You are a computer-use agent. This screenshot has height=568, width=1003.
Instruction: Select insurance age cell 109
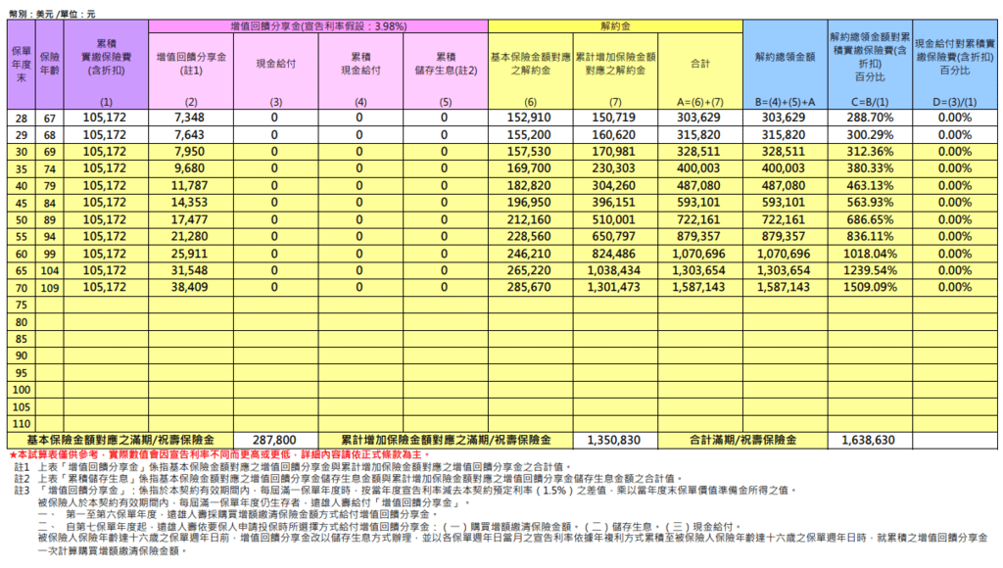point(50,288)
